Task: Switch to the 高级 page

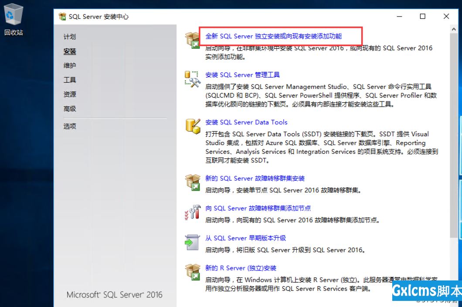Action: point(70,108)
